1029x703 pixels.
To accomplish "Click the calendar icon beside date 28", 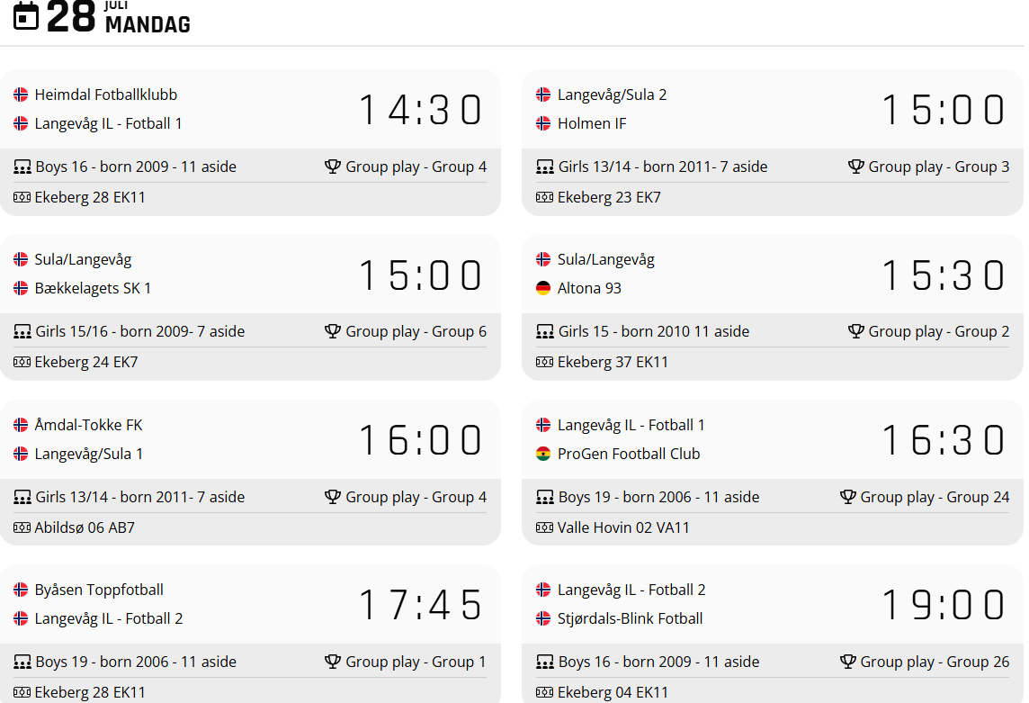I will 26,15.
